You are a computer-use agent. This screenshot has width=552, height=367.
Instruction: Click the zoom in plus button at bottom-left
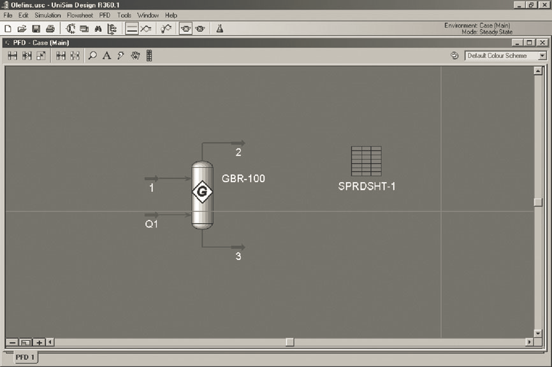tap(39, 343)
